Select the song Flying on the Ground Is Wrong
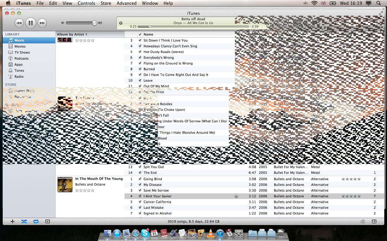Viewport: 387px width, 241px height. 168,63
